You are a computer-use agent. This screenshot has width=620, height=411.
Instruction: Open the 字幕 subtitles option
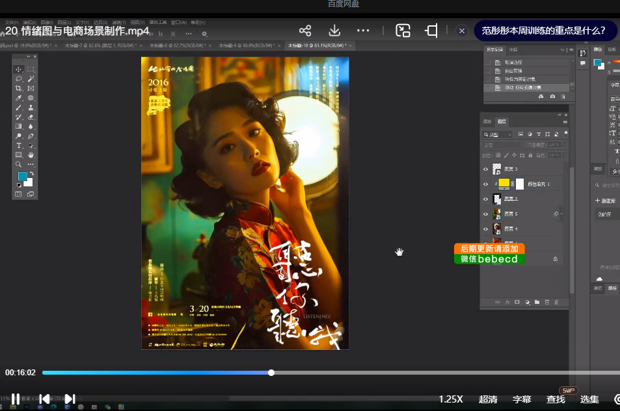coord(522,399)
